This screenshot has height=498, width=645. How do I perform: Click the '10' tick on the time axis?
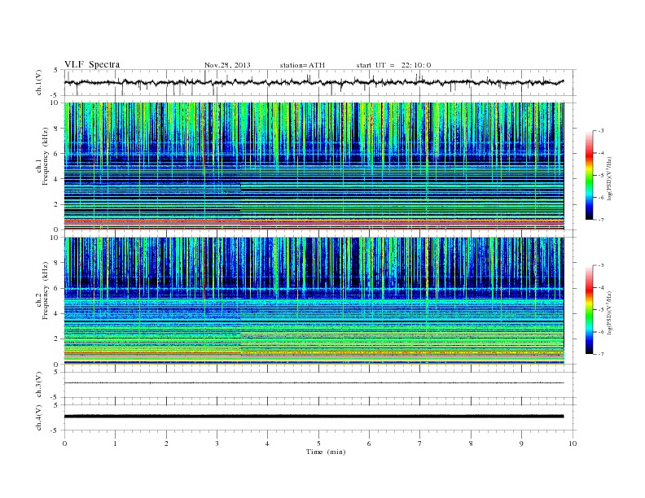[x=573, y=443]
